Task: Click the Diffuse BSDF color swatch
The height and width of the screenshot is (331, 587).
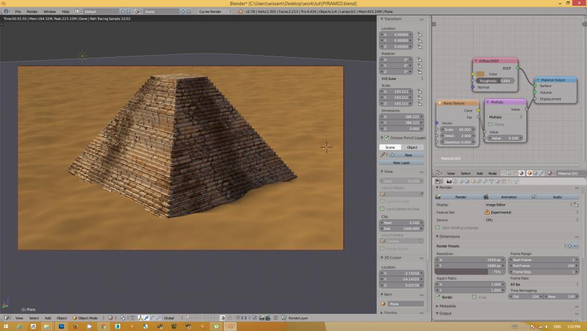Action: [x=480, y=74]
